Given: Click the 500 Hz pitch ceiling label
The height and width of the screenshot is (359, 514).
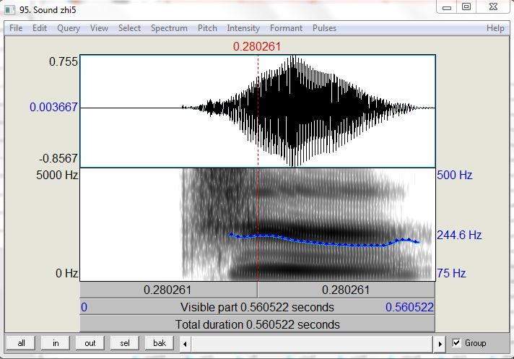Looking at the screenshot, I should (x=455, y=175).
